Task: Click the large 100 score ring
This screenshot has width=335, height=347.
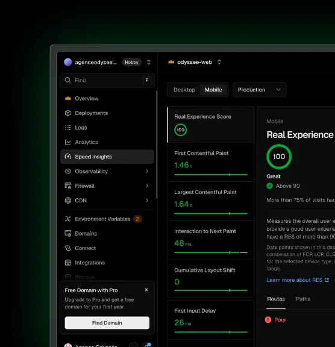Action: (x=279, y=157)
